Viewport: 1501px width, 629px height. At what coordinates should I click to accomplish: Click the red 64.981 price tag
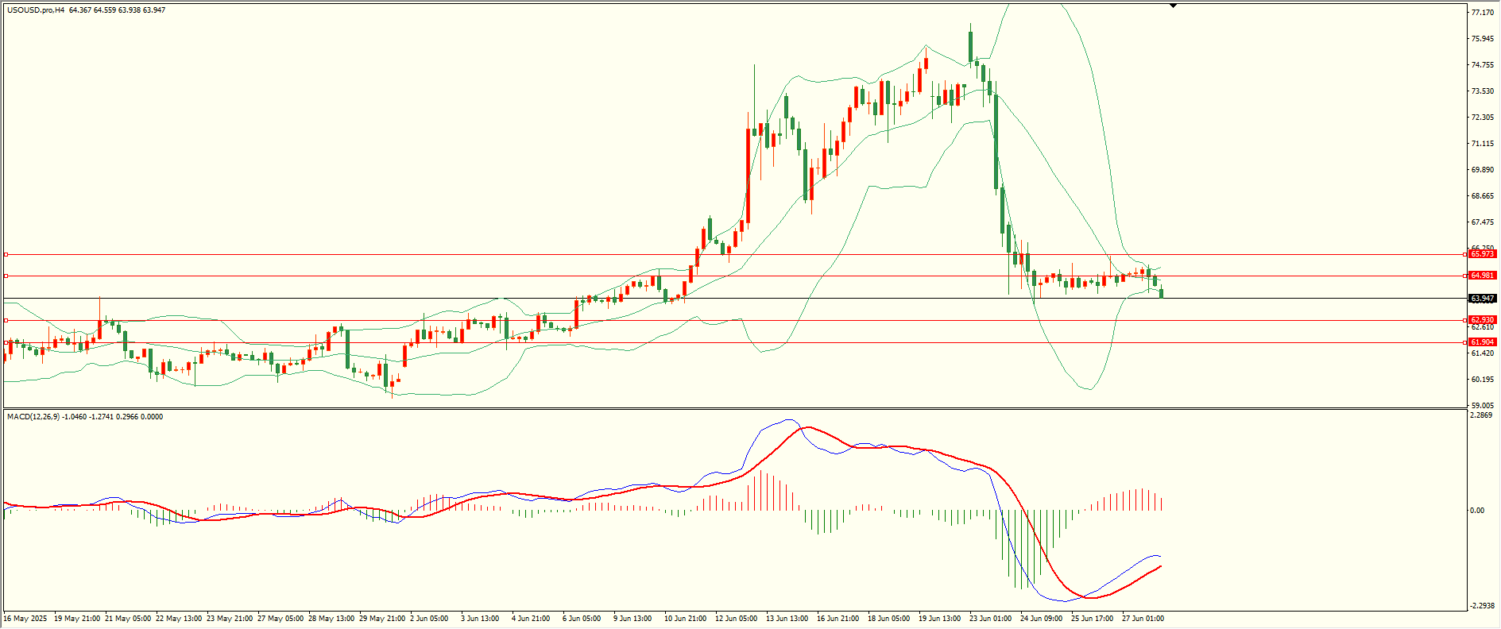[x=1483, y=276]
